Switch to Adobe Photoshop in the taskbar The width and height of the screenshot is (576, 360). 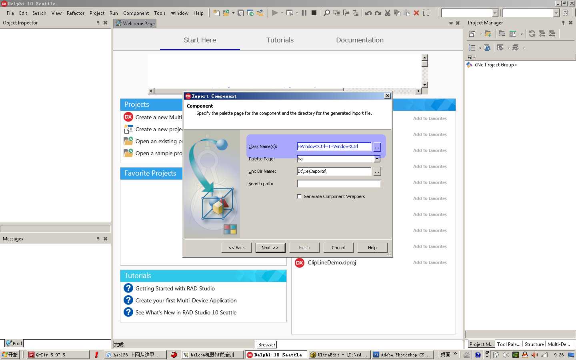[402, 355]
